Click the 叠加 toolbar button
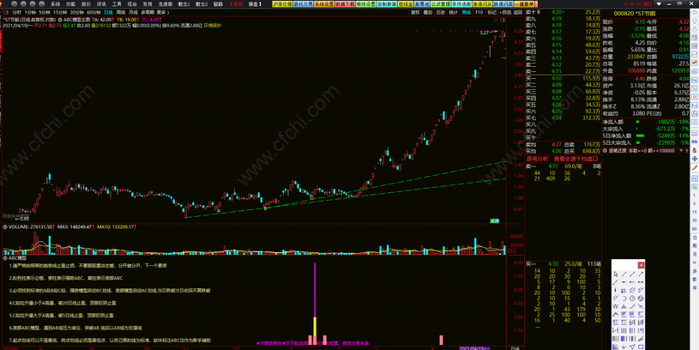 click(428, 13)
